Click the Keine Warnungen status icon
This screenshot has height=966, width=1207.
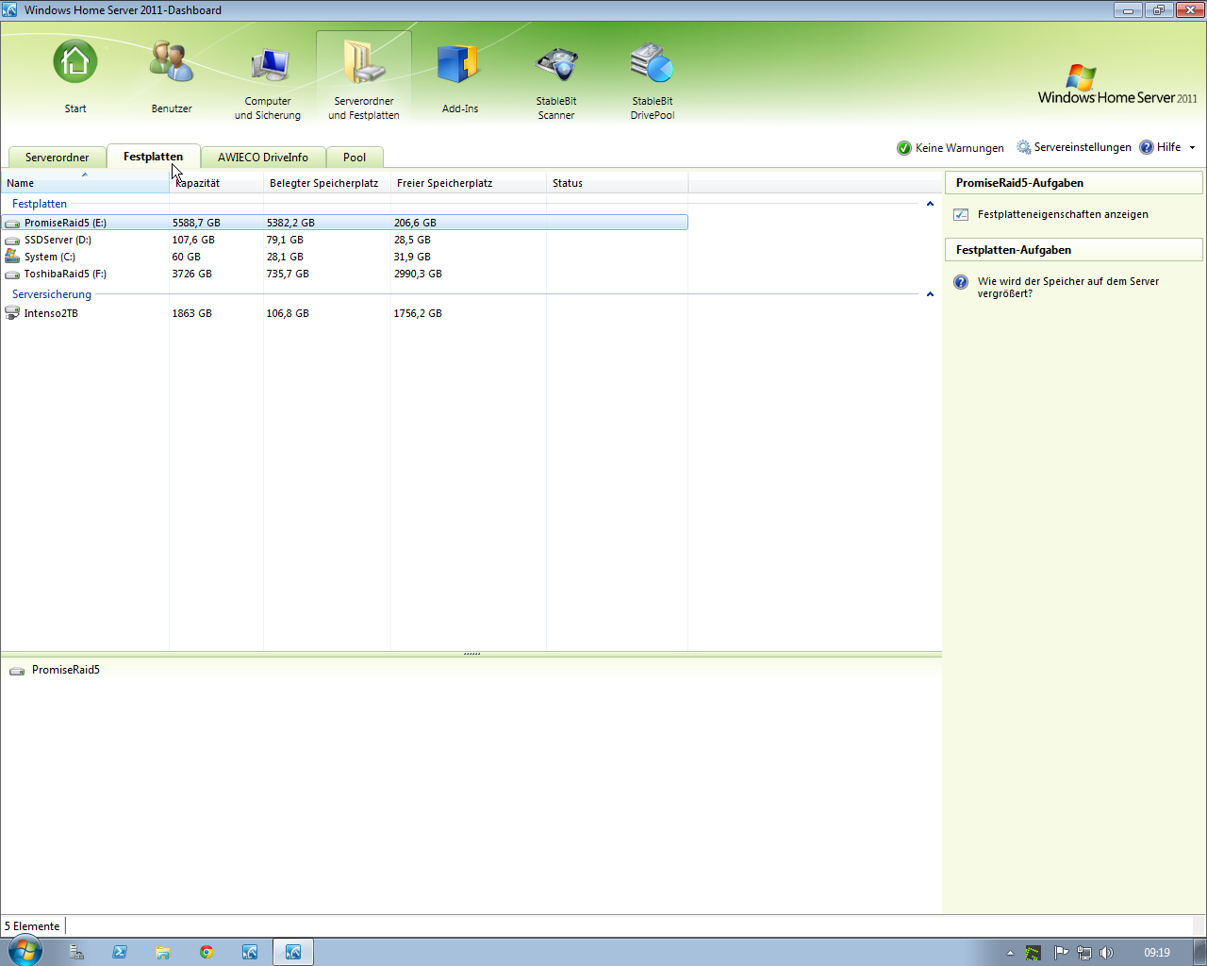pyautogui.click(x=904, y=148)
